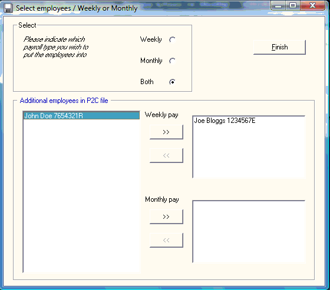This screenshot has width=330, height=290.
Task: Click blank space in additional employees list
Action: [81, 195]
